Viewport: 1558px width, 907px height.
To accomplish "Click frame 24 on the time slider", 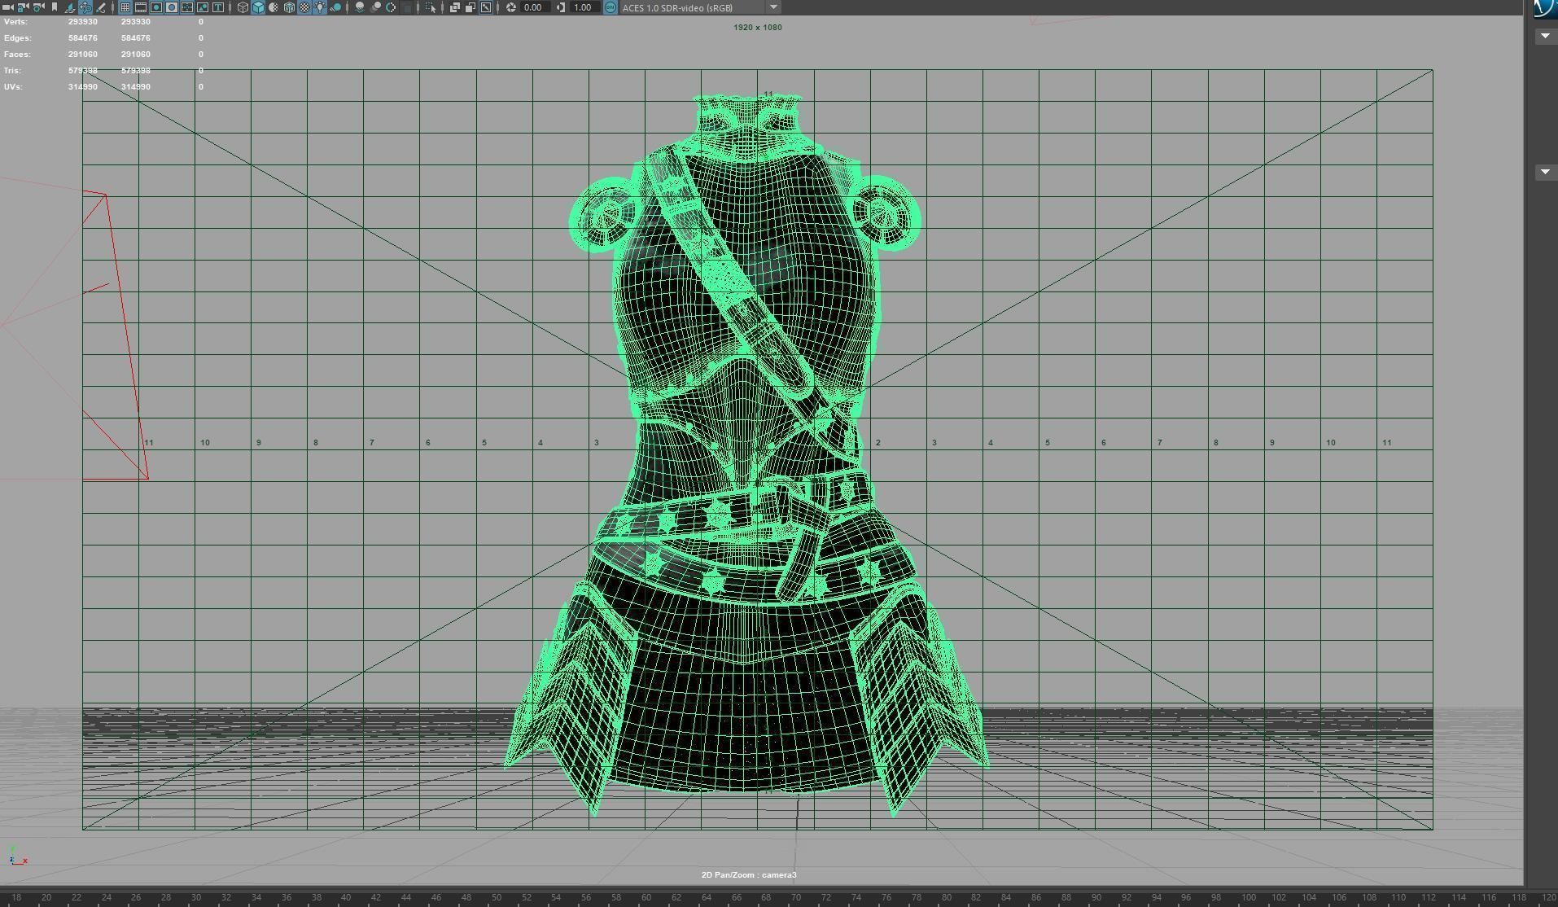I will click(106, 897).
